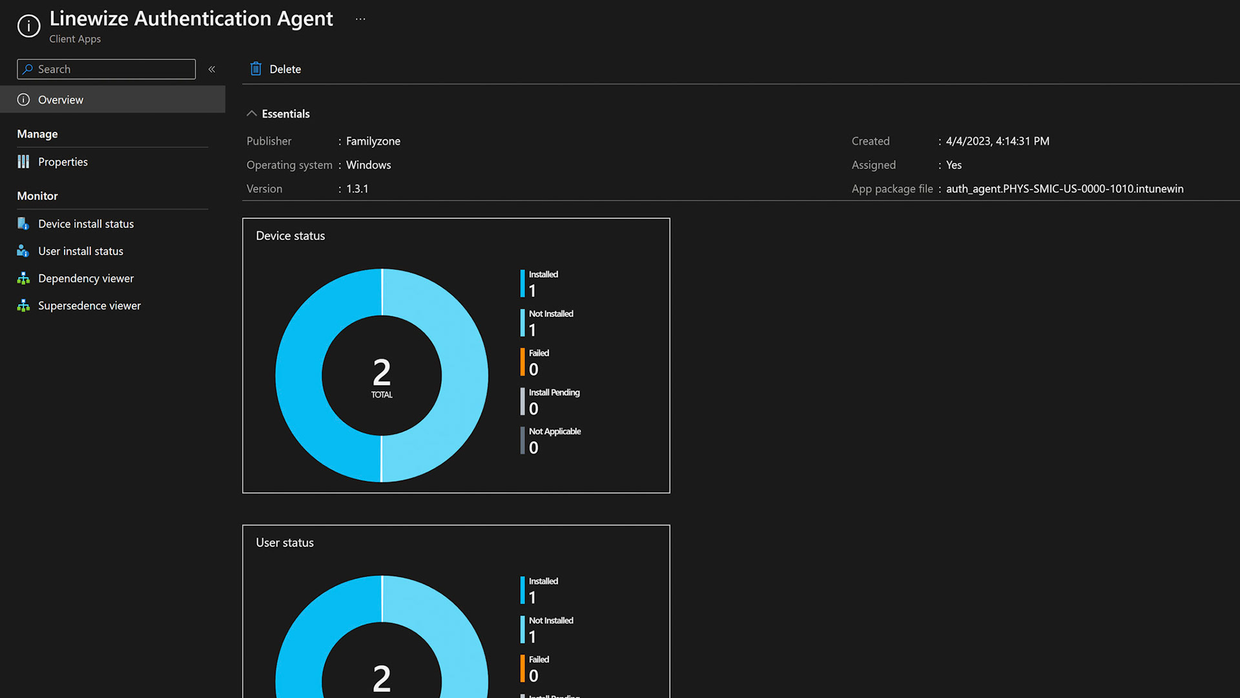Click the Assigned value Yes
Viewport: 1240px width, 698px height.
click(x=954, y=165)
